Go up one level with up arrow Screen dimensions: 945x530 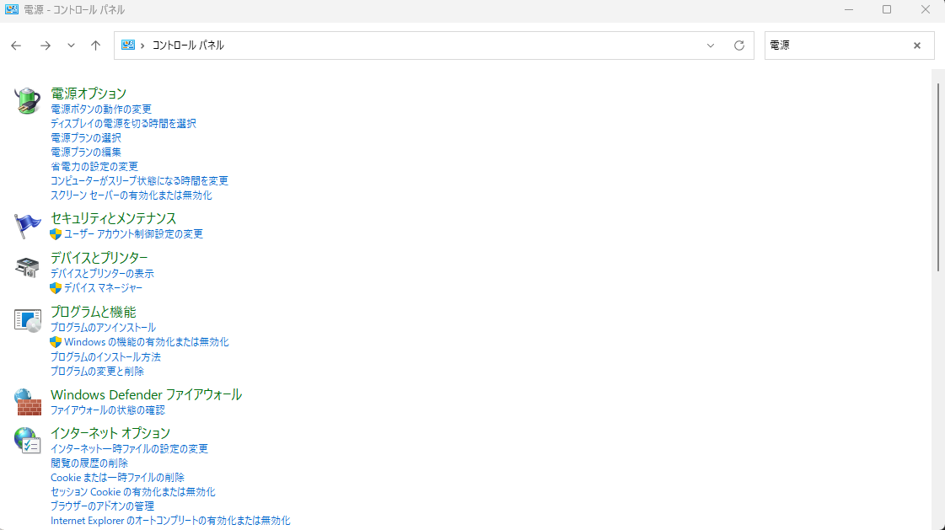coord(95,46)
